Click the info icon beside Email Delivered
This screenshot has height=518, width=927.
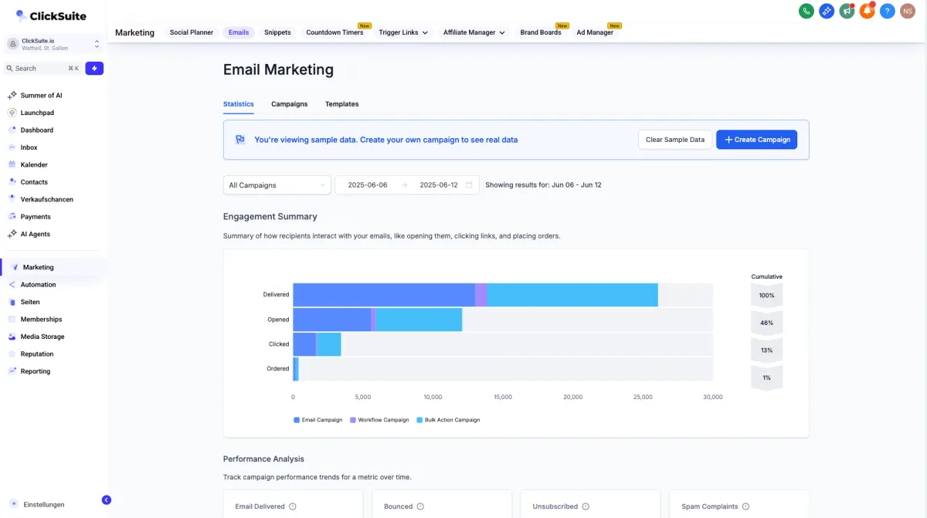click(293, 506)
